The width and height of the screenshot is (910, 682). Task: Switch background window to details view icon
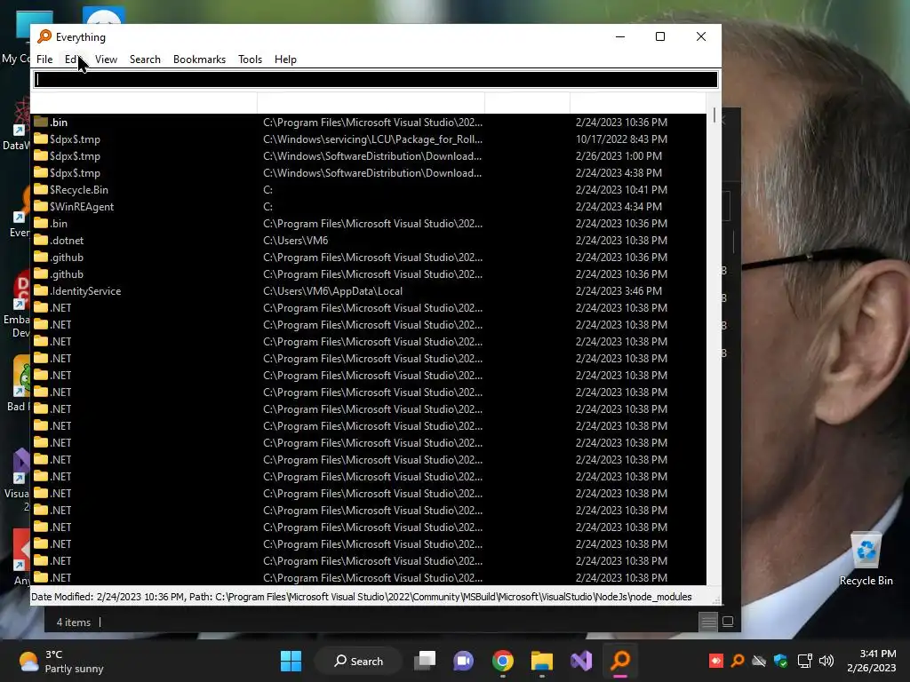point(708,622)
